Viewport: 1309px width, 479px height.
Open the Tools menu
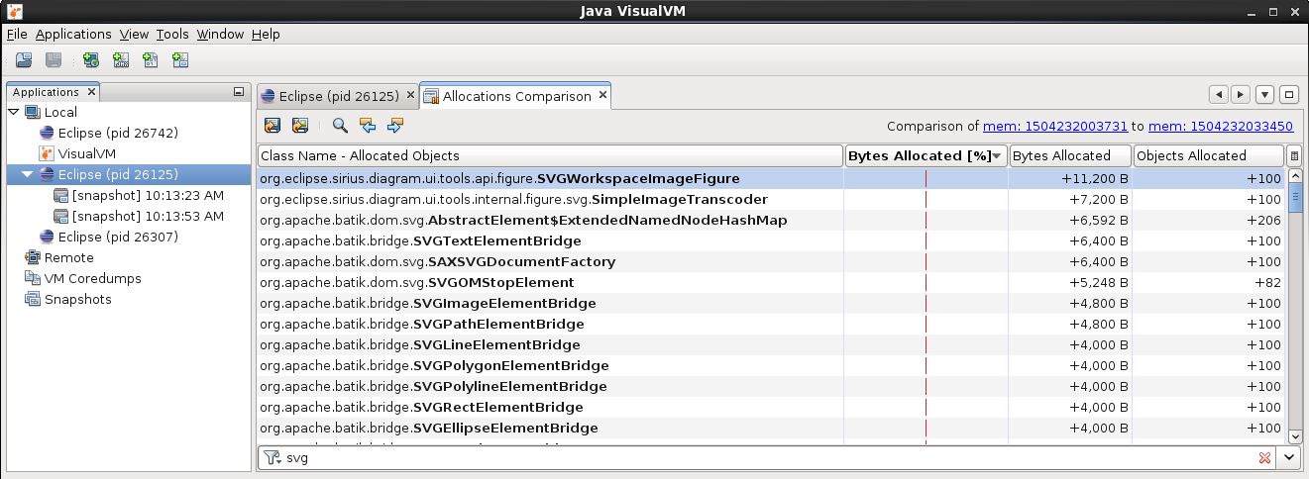[x=172, y=34]
